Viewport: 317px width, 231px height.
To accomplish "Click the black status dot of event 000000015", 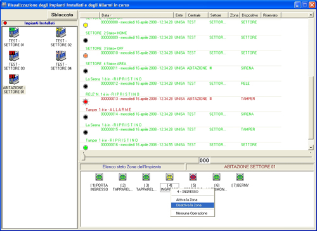I will click(86, 132).
